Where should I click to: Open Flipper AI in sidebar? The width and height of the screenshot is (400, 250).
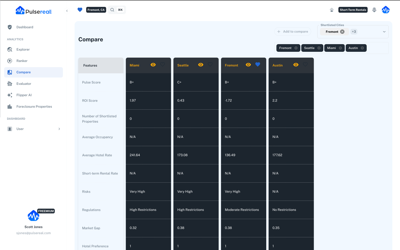point(34,95)
